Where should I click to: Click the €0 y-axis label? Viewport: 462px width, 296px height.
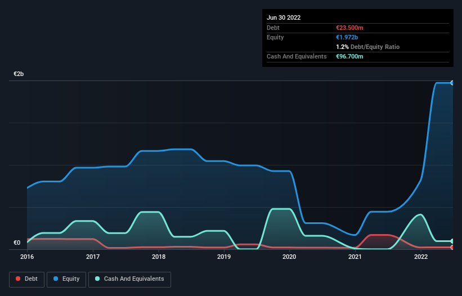click(x=17, y=243)
